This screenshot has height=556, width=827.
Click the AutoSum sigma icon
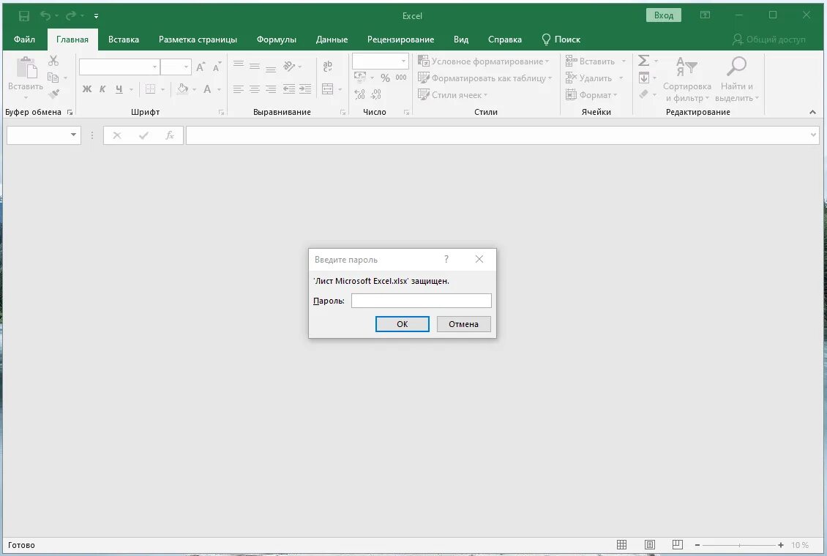click(643, 61)
